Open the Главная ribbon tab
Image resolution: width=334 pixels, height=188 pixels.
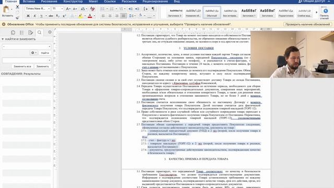11,2
